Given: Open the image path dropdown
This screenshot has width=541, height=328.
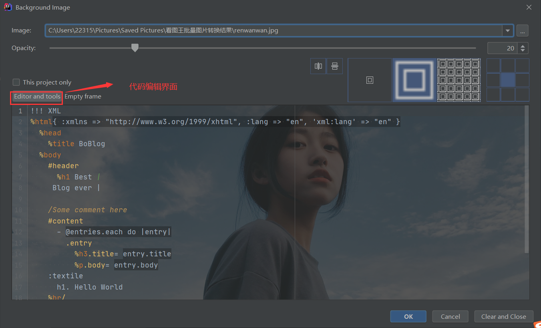Looking at the screenshot, I should click(508, 30).
